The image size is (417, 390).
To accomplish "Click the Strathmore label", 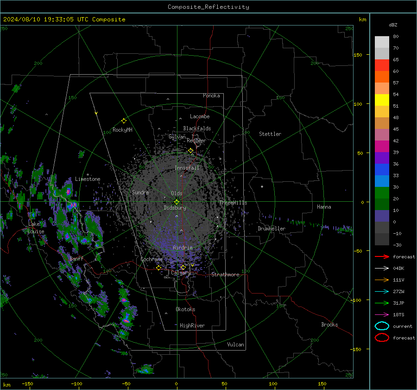I will 225,275.
